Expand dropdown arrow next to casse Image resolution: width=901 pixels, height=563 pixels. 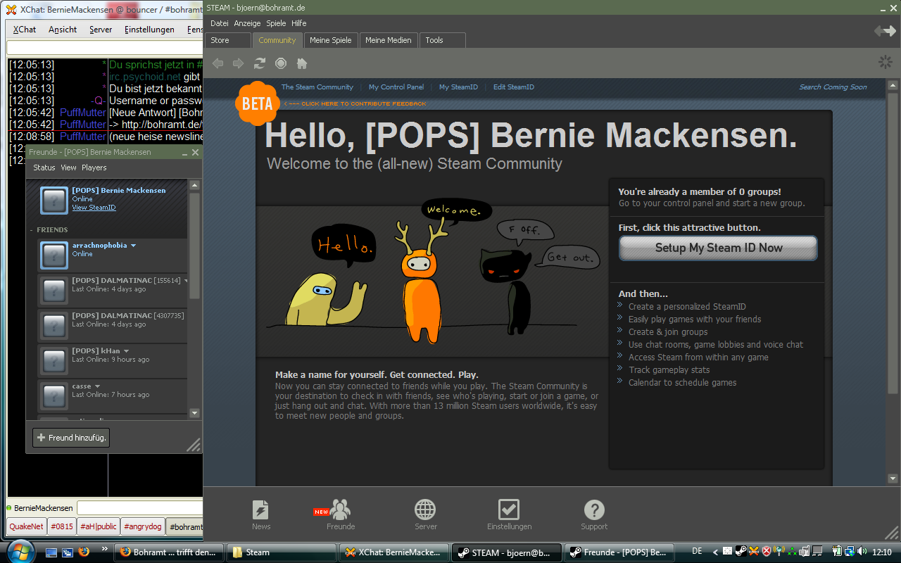98,386
